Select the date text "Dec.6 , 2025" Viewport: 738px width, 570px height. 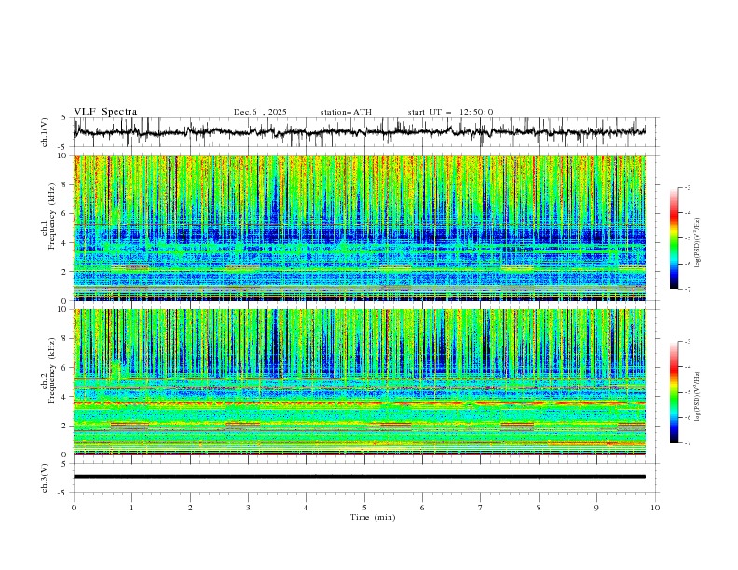tap(260, 112)
